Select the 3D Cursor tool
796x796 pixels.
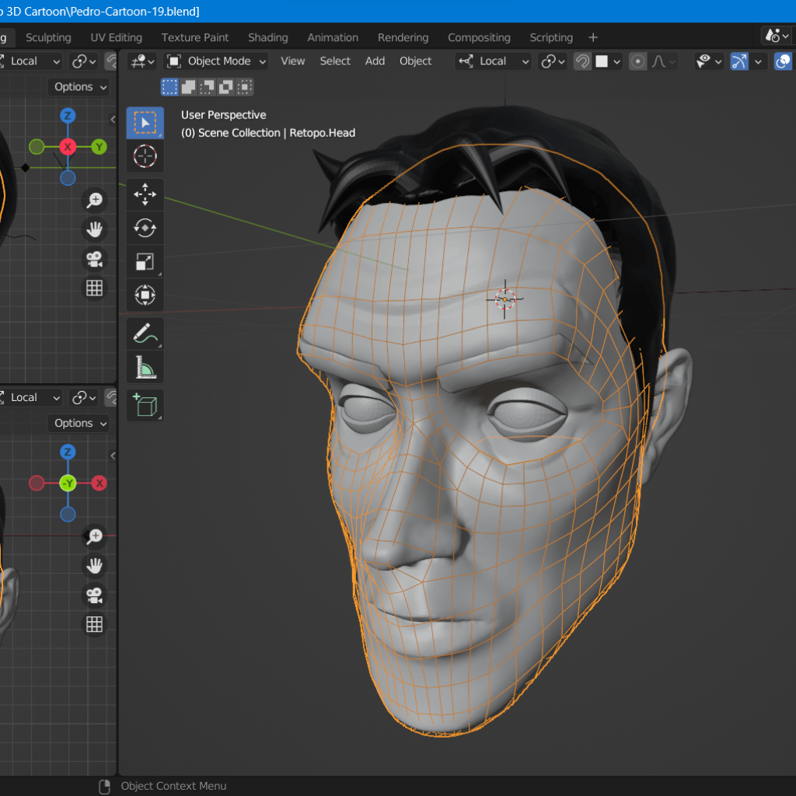(x=145, y=156)
